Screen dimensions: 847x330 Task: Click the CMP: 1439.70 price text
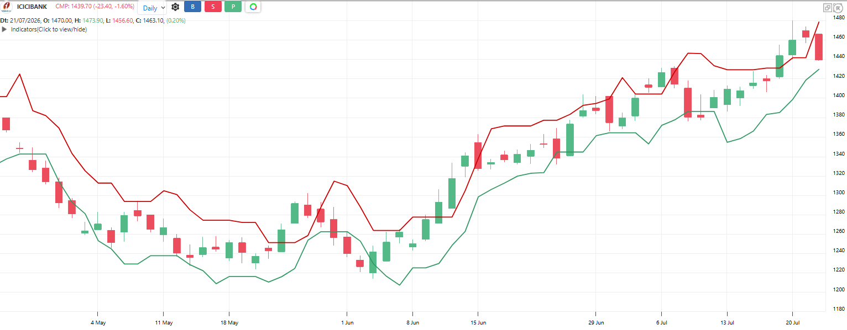(x=74, y=7)
